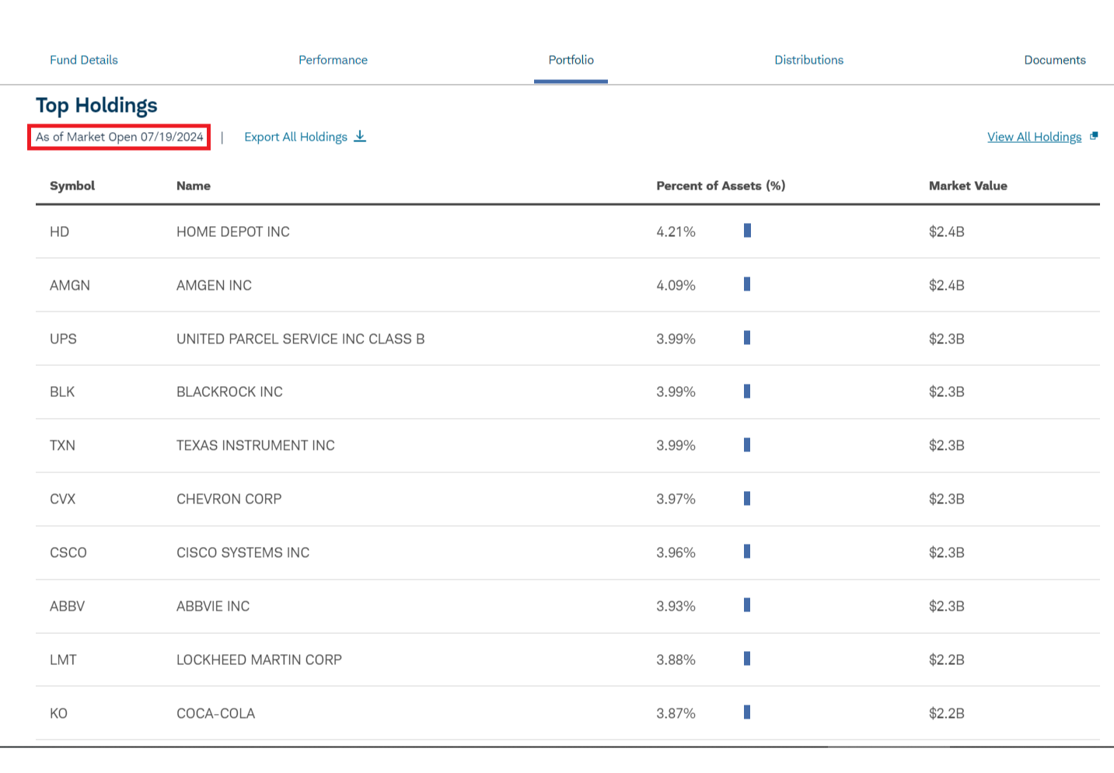Click the Market Value column header
1114x773 pixels.
click(968, 186)
